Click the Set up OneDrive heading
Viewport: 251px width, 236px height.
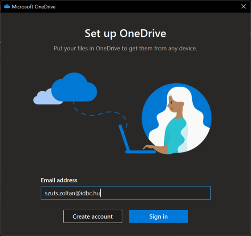125,34
